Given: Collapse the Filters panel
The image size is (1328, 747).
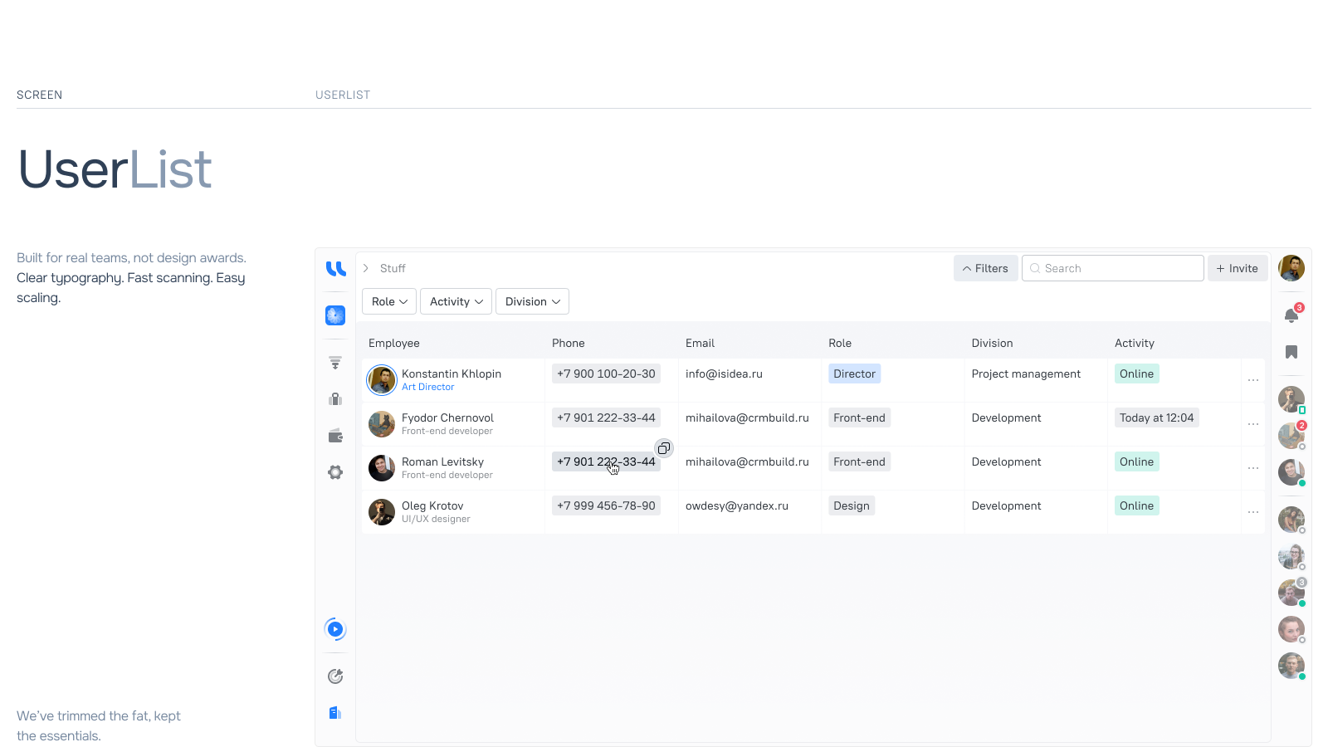Looking at the screenshot, I should pyautogui.click(x=985, y=268).
